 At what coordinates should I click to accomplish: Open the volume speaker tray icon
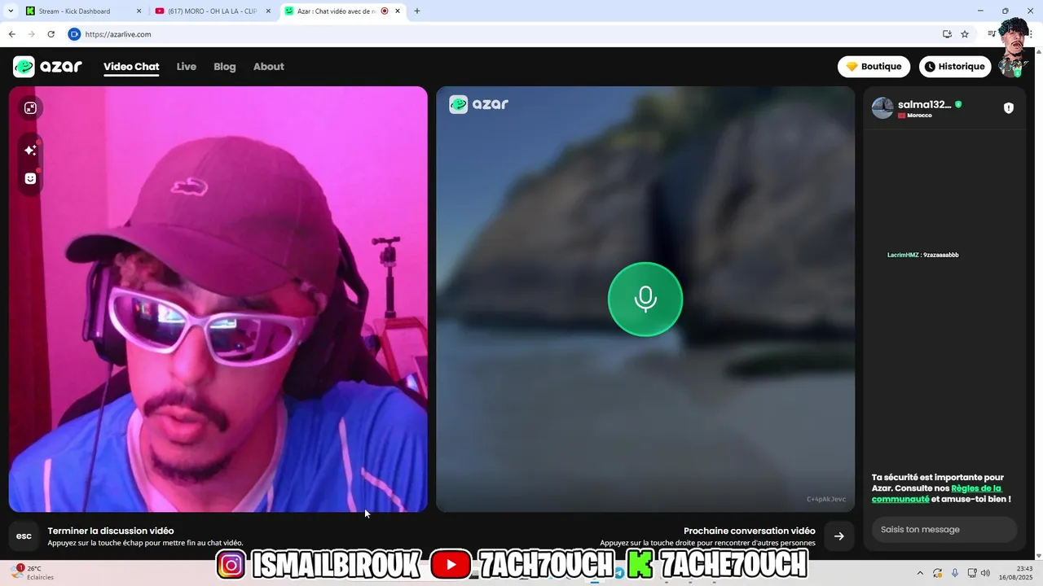pos(985,573)
